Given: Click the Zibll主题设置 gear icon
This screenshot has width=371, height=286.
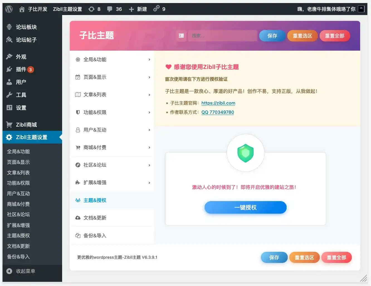Looking at the screenshot, I should pyautogui.click(x=9, y=137).
